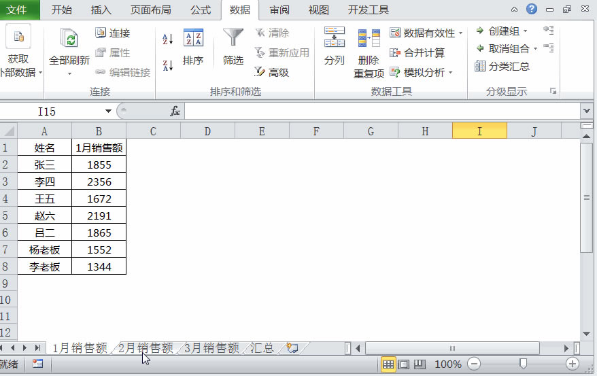
Task: Switch to 开始 ribbon tab
Action: (62, 10)
